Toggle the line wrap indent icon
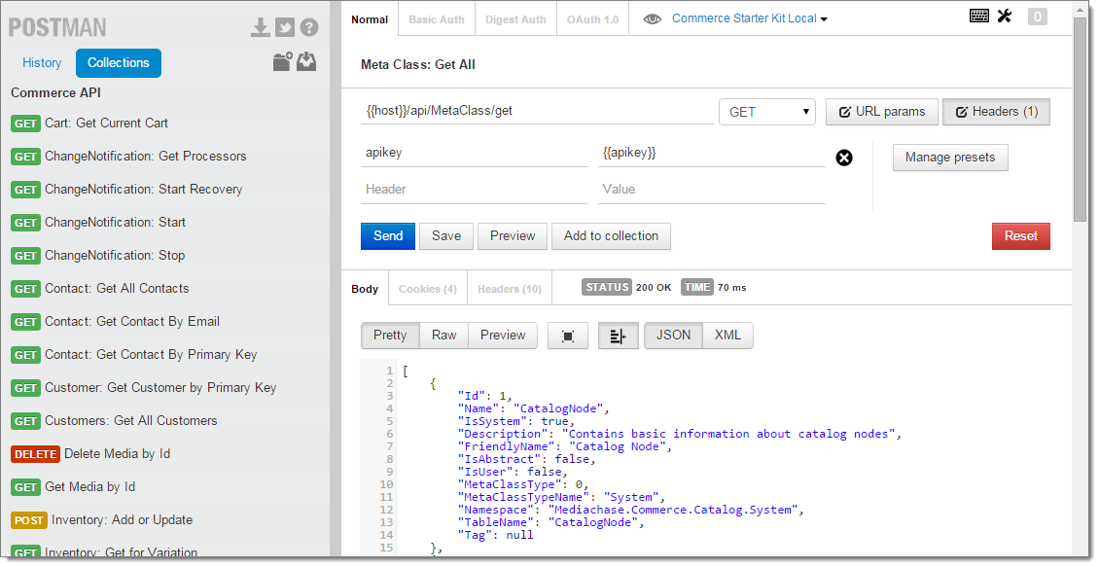 (x=618, y=337)
